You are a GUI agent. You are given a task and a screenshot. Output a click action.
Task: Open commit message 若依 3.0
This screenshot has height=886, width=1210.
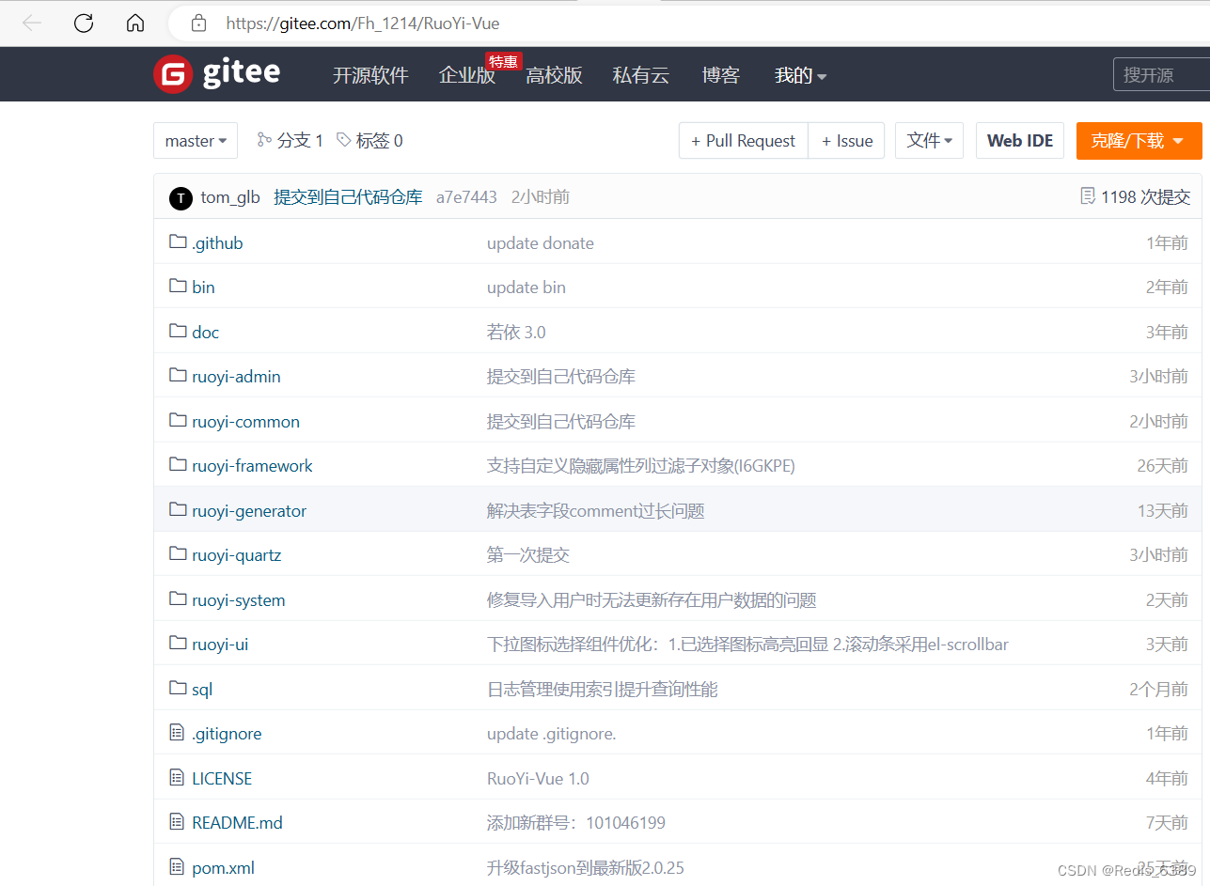516,332
